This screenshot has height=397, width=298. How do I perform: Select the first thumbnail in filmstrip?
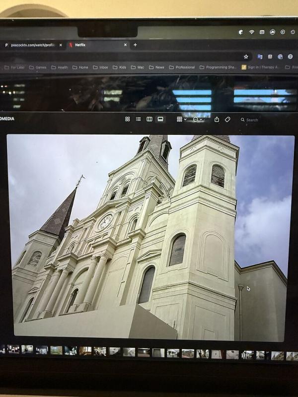13,349
